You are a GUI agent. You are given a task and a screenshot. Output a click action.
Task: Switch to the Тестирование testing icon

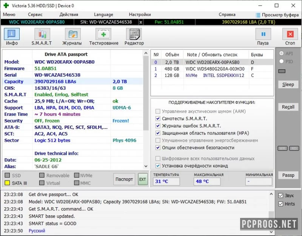pyautogui.click(x=103, y=34)
